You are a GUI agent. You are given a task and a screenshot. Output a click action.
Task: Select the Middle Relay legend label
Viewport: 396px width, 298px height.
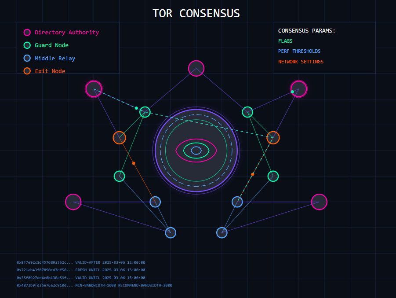[x=55, y=58]
